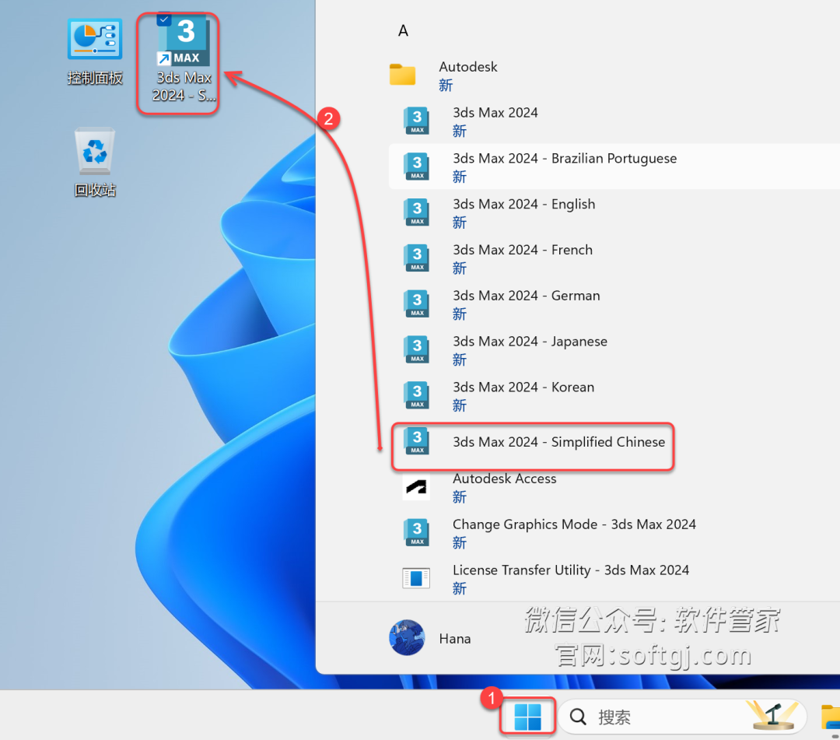Open the Hana user account button
Screen dimensions: 840x740
(430, 637)
